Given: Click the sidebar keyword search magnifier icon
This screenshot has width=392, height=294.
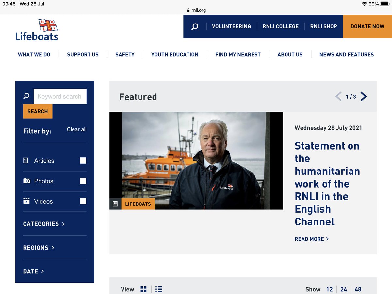Looking at the screenshot, I should tap(26, 96).
